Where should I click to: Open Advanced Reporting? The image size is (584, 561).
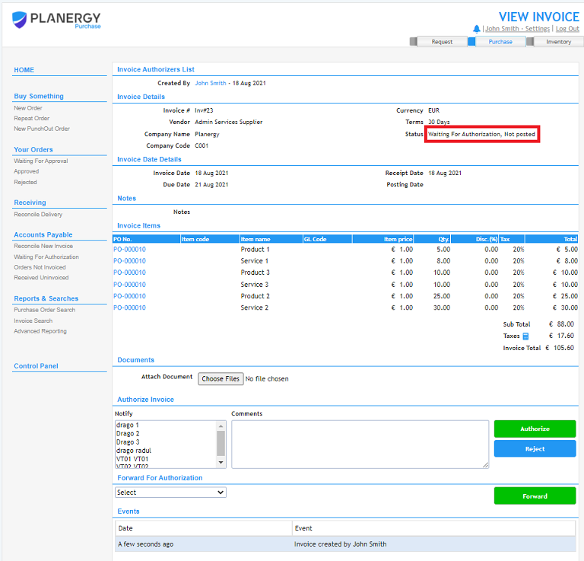40,331
